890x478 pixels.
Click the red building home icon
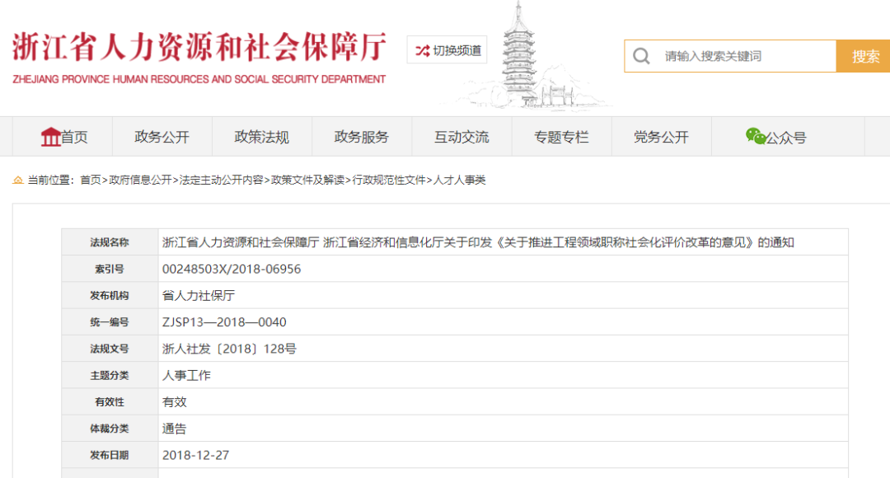click(50, 137)
